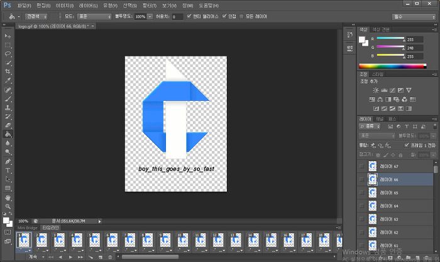Open the mode dropdown in options bar
This screenshot has height=262, width=440.
point(94,16)
